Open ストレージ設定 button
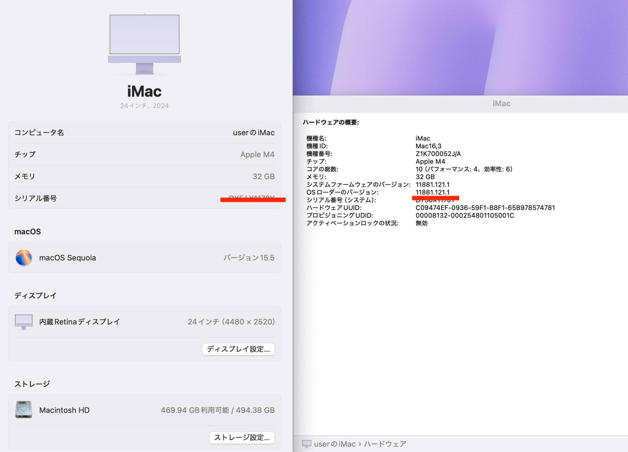The image size is (628, 452). (242, 437)
